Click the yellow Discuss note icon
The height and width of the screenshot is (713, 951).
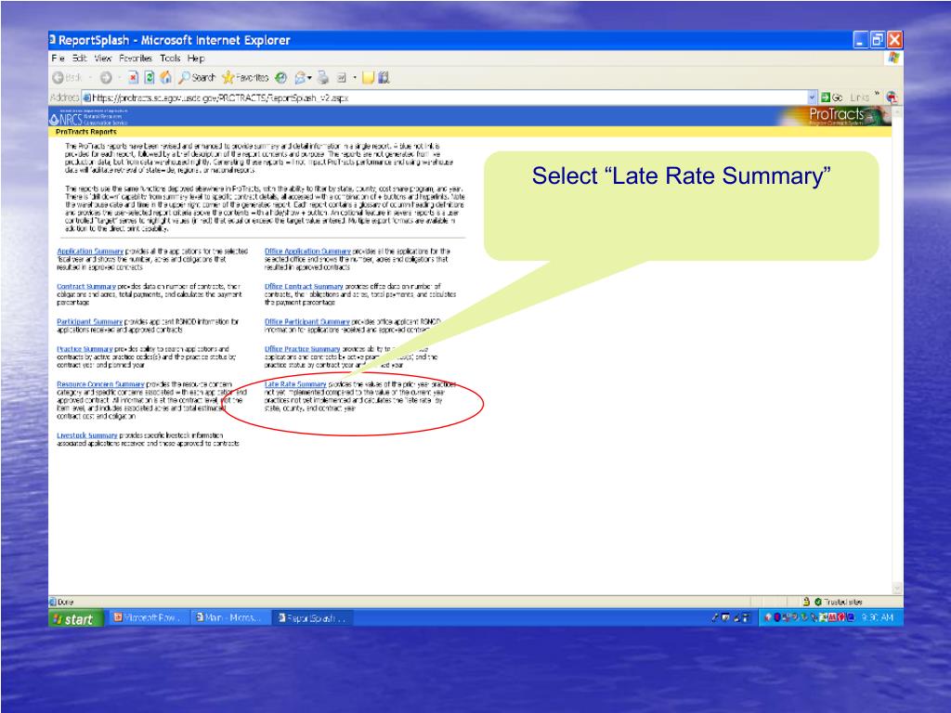[x=368, y=78]
